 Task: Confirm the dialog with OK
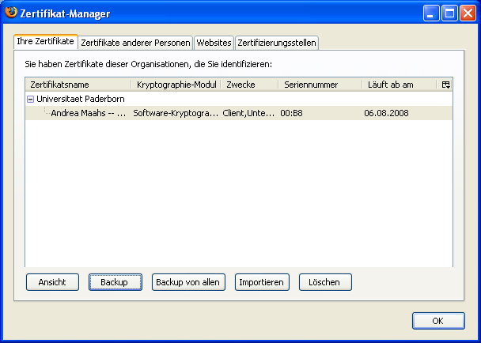click(437, 321)
